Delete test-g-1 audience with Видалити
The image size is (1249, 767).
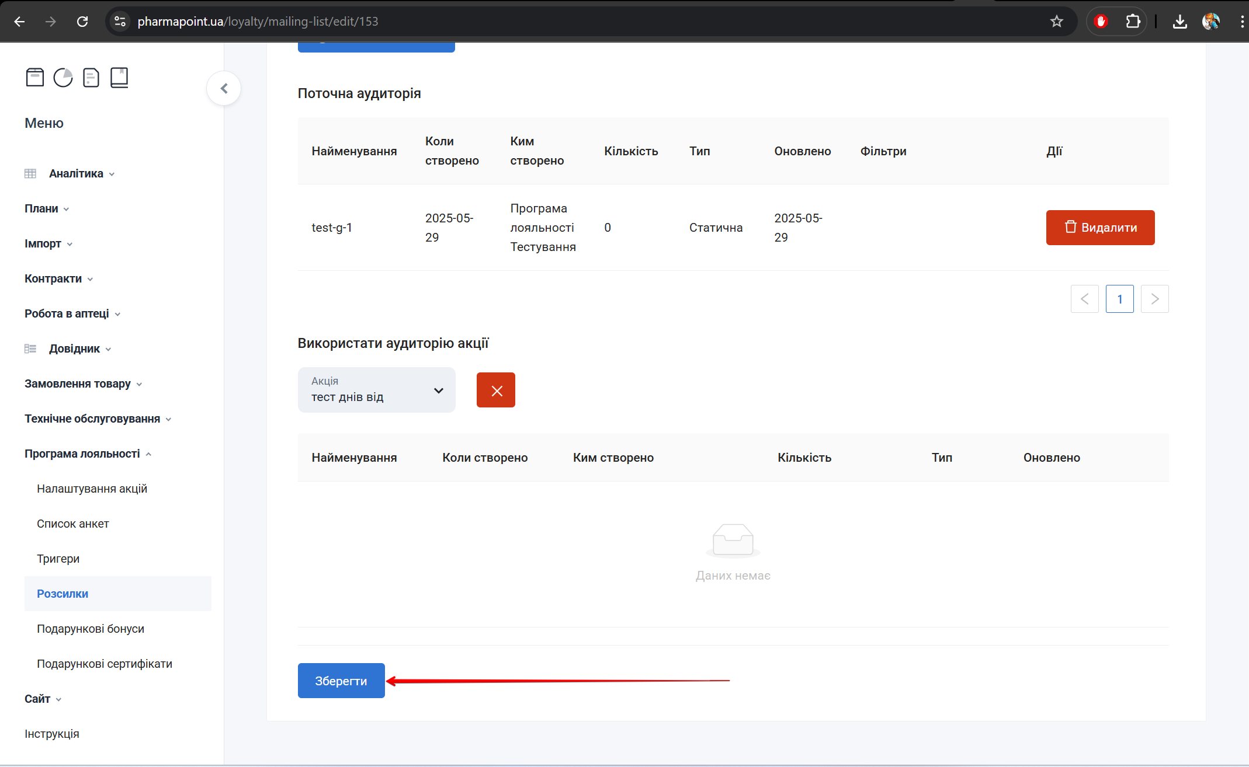tap(1100, 228)
